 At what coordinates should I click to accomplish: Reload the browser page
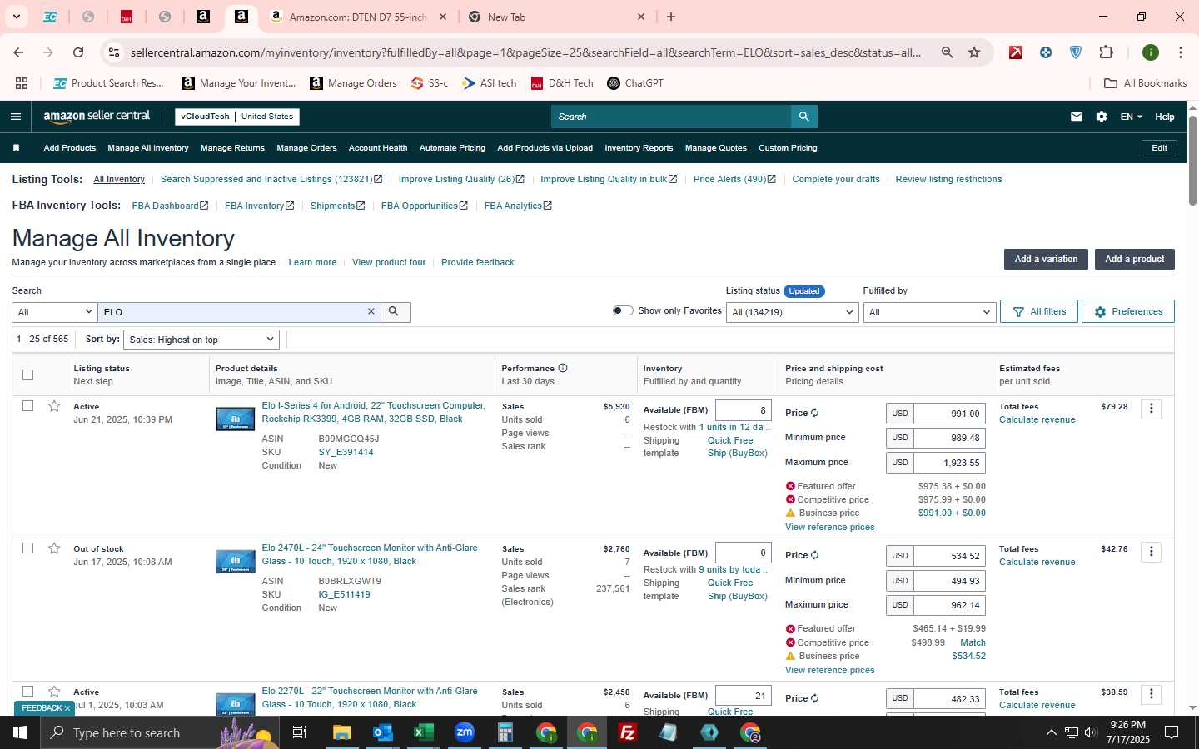point(78,52)
